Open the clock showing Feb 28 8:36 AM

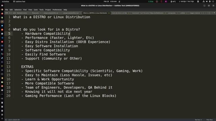click(x=110, y=1)
